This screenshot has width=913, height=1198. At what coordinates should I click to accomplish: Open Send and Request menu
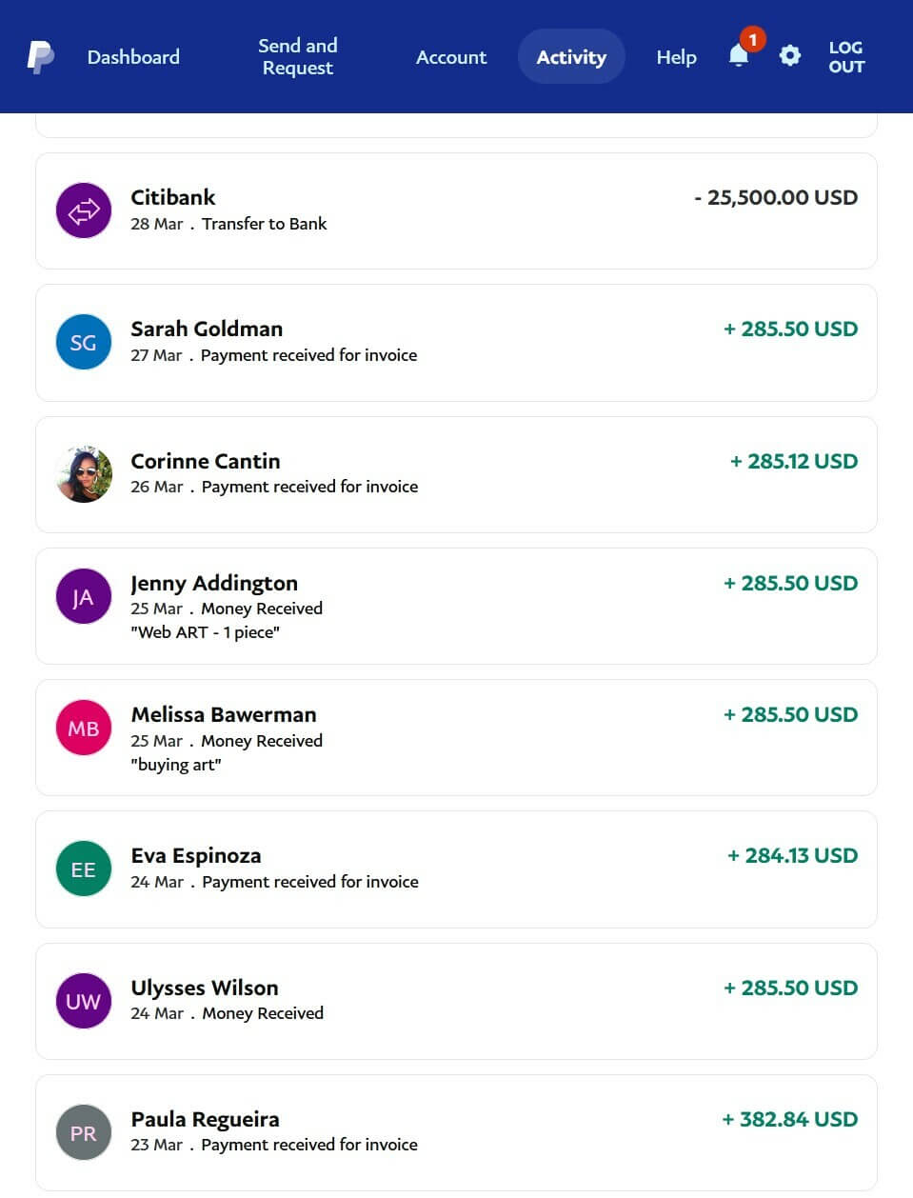pos(298,57)
